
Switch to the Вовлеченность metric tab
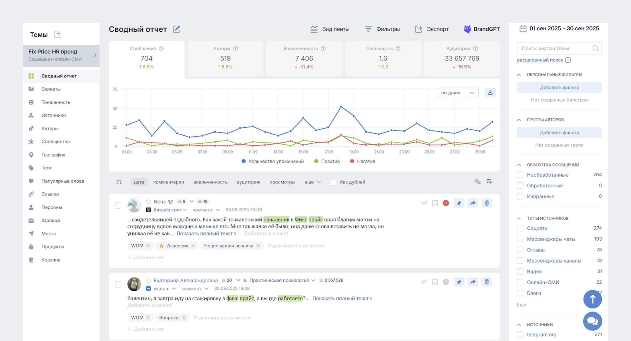point(304,58)
